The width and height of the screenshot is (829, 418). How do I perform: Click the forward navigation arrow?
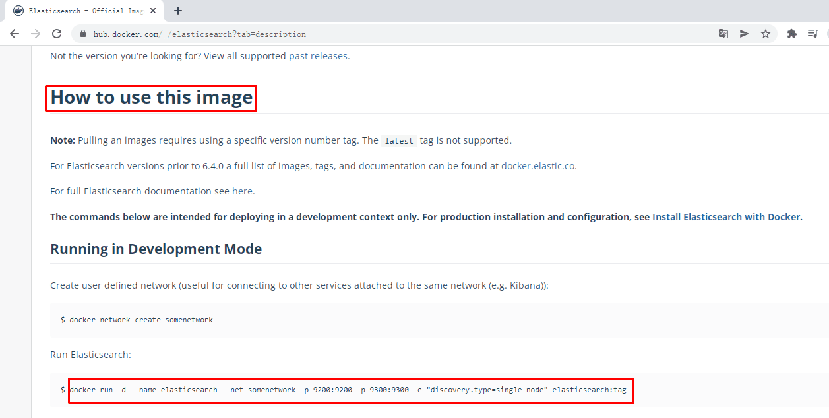coord(36,34)
